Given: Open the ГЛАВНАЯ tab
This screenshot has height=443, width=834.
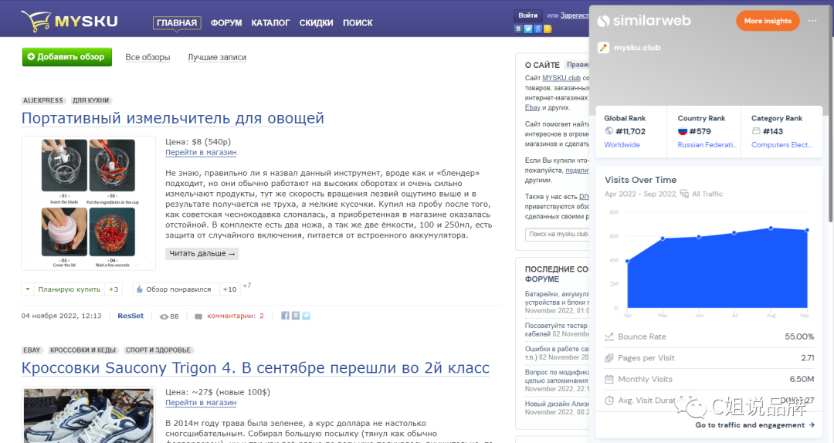Looking at the screenshot, I should [177, 23].
